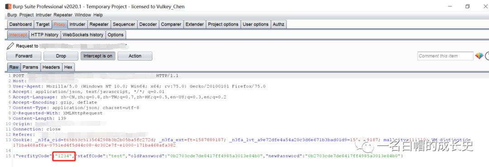
Task: Click the pencil edit icon beside Request to
Action: tap(10, 46)
